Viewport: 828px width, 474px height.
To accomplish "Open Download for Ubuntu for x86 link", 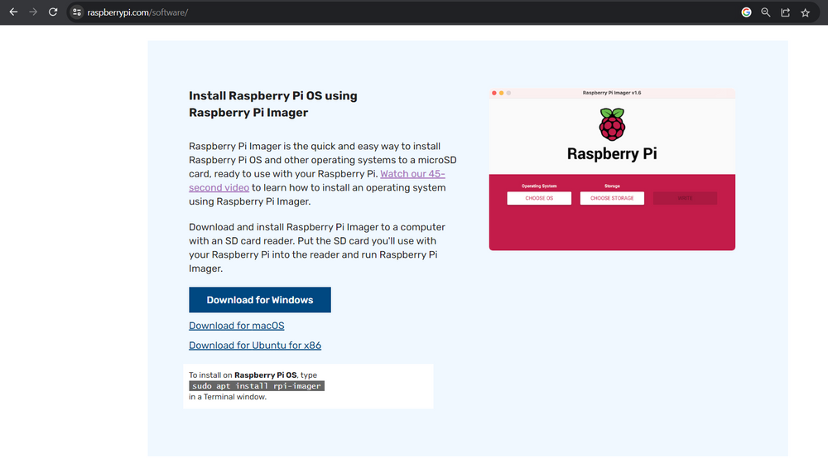I will coord(255,345).
